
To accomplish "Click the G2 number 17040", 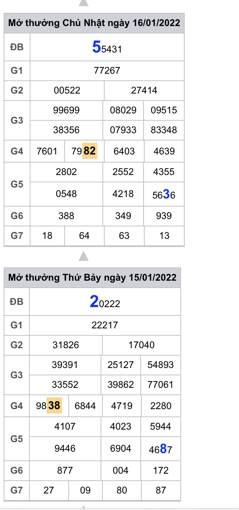I will click(142, 345).
